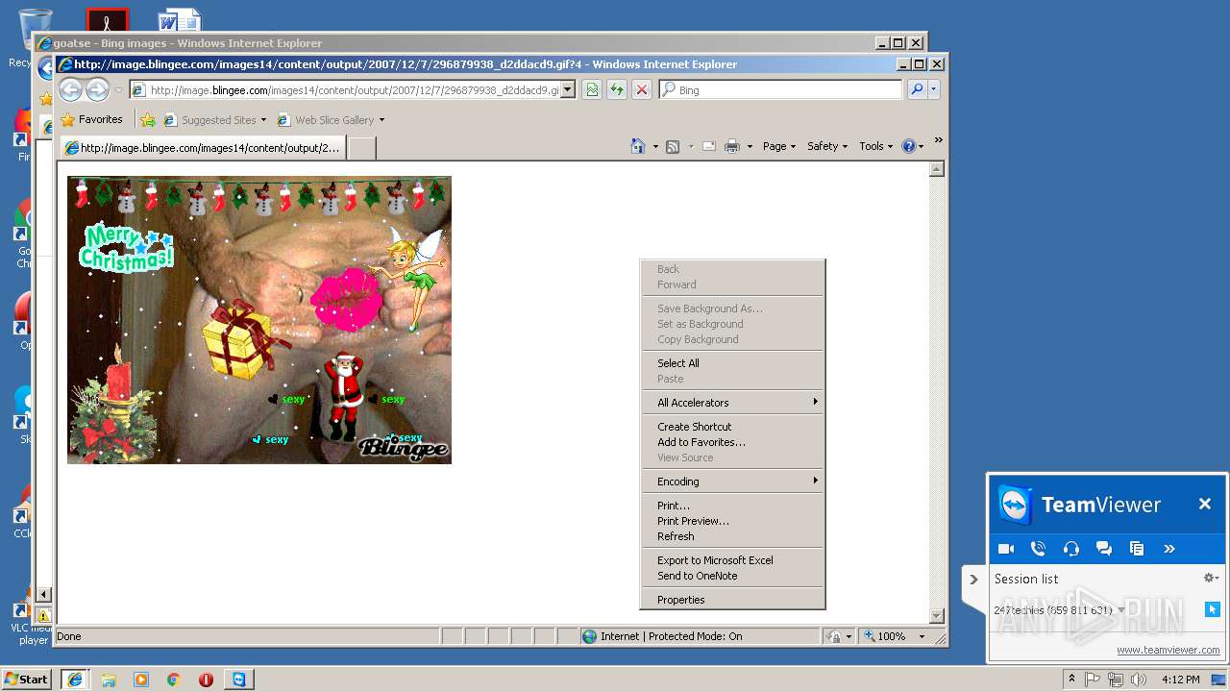Viewport: 1230px width, 692px height.
Task: Open the Favorites center button
Action: click(x=92, y=120)
